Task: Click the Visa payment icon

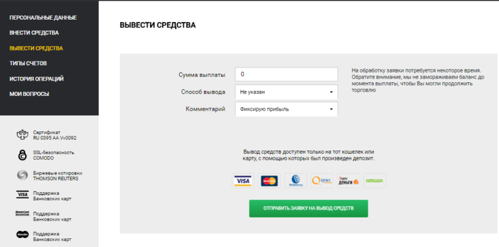Action: [x=243, y=181]
